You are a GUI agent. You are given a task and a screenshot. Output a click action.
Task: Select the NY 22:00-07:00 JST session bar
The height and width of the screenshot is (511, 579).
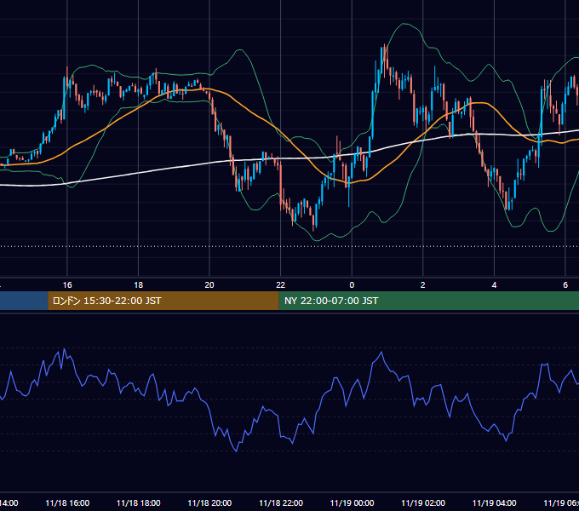pos(428,301)
